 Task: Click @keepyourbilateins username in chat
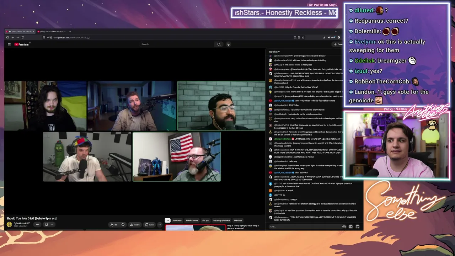pos(283,139)
